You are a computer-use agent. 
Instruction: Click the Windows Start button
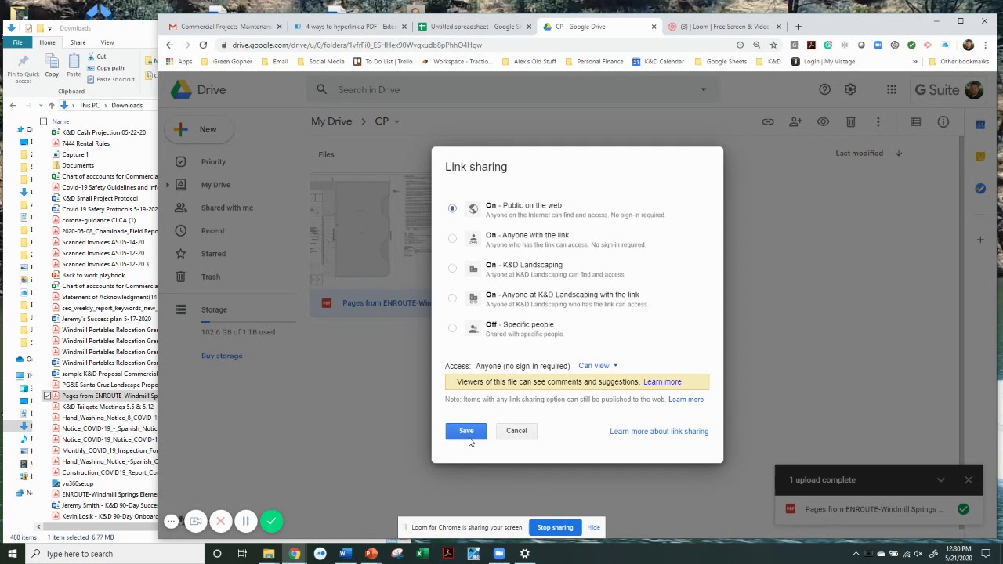coord(13,554)
